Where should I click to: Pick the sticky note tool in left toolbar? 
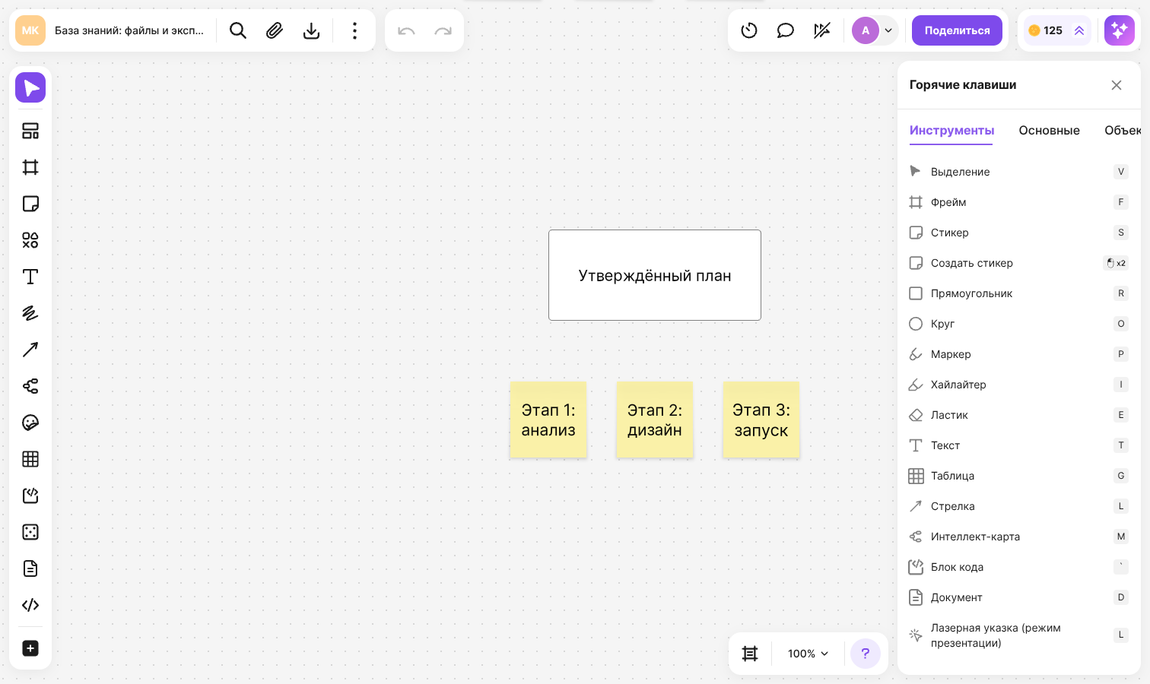point(30,204)
